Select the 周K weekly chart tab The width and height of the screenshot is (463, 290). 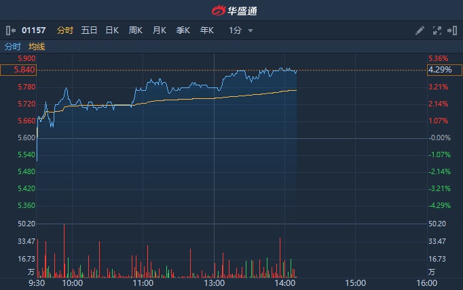(x=136, y=30)
